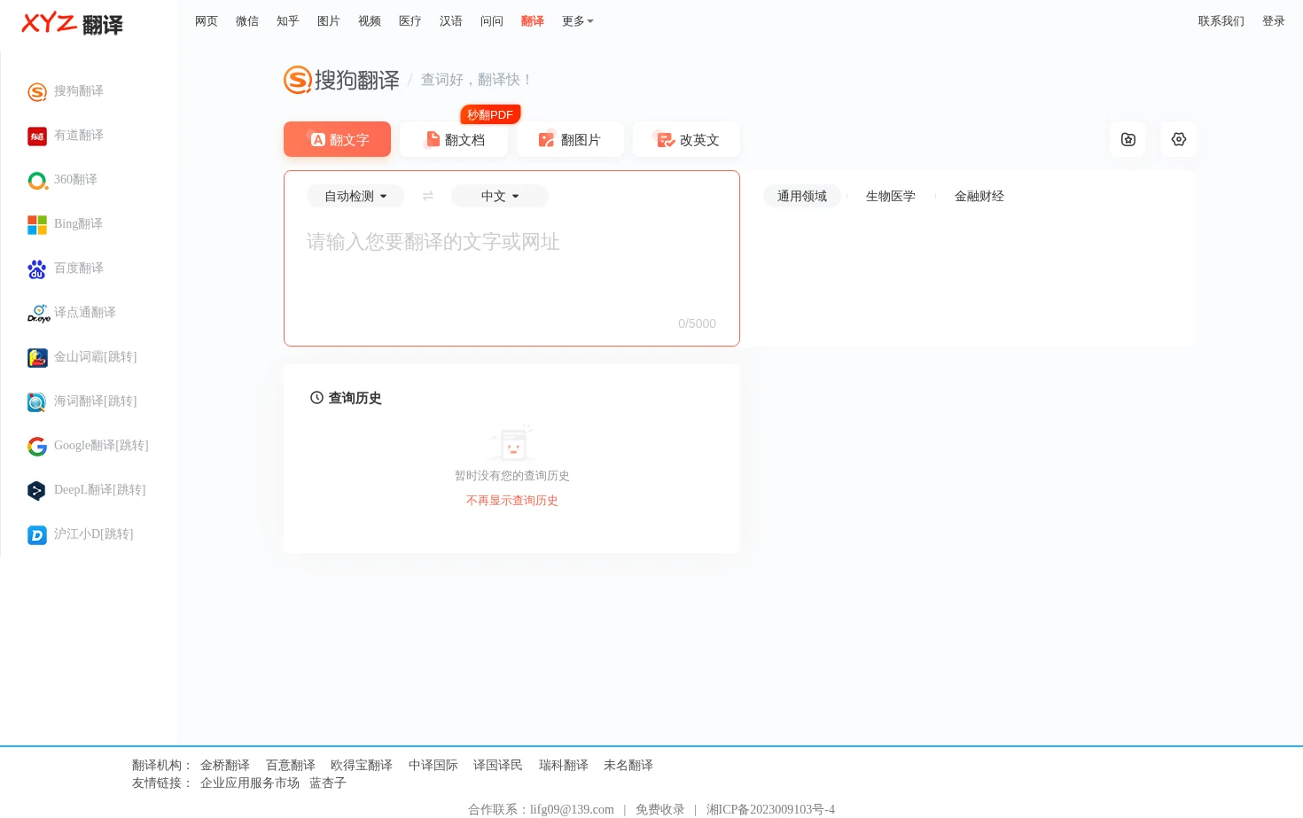The width and height of the screenshot is (1303, 818).
Task: Open the 自动检测 source language dropdown
Action: (355, 196)
